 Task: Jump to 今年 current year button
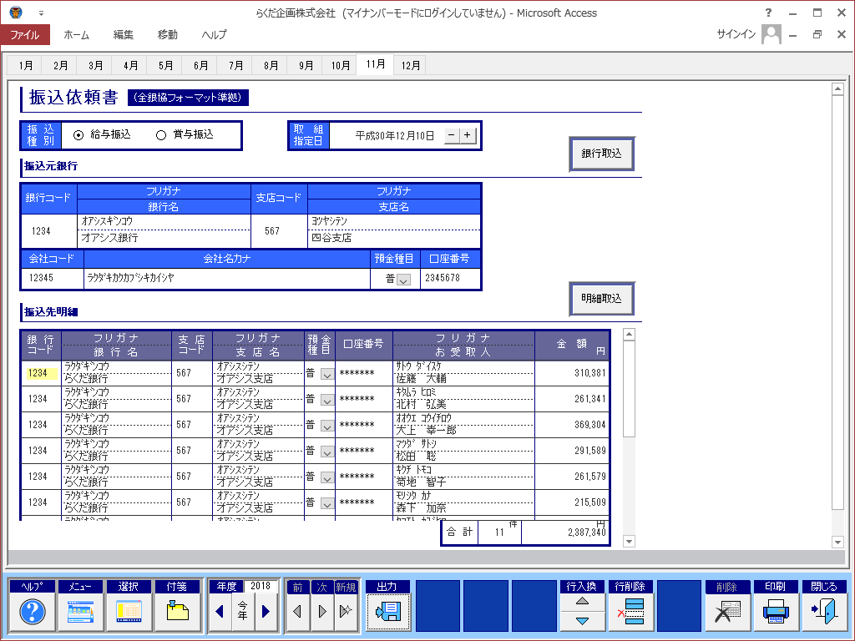[243, 612]
